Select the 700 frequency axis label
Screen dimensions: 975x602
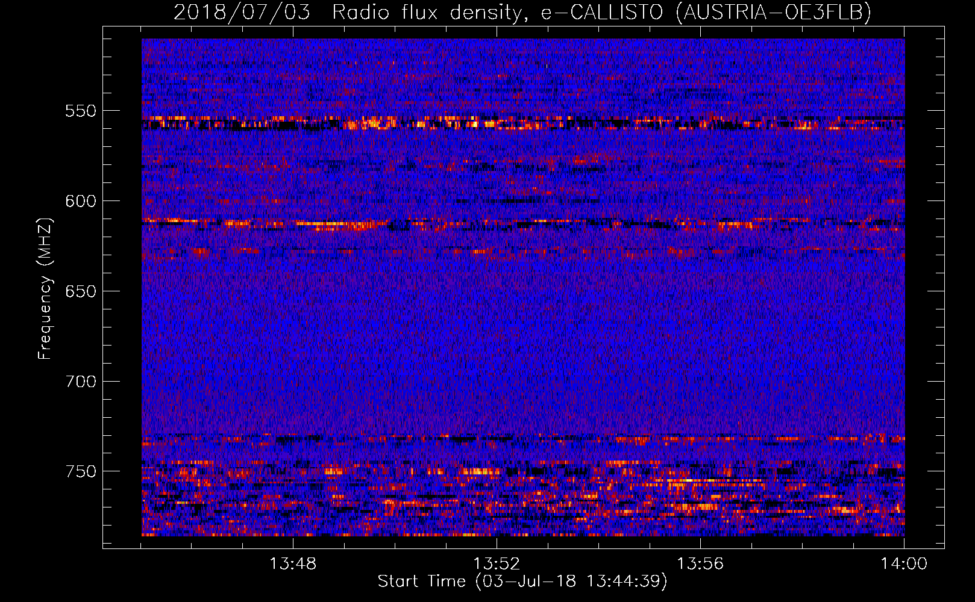(81, 382)
